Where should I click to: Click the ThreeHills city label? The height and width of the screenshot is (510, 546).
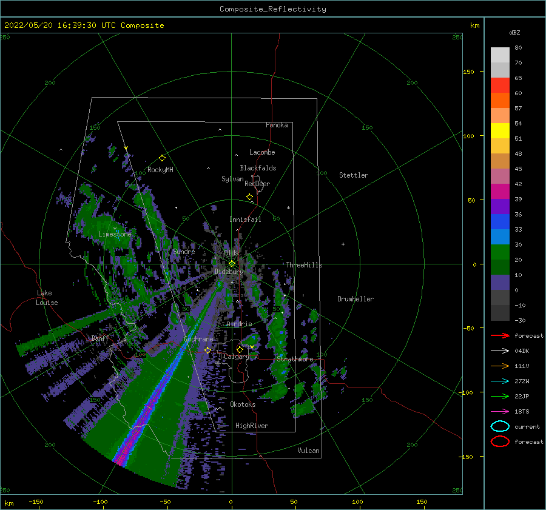tap(304, 265)
